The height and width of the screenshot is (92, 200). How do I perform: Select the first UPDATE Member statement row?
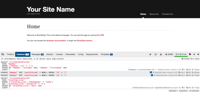click(100, 72)
